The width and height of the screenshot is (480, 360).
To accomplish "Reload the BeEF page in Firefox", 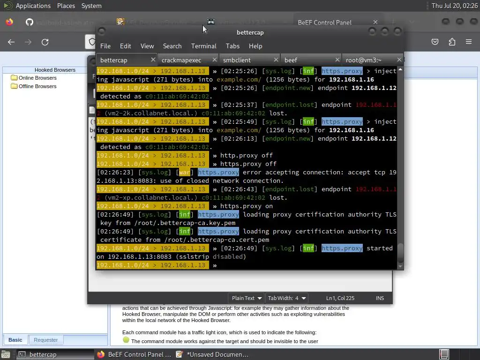I will pos(45,42).
